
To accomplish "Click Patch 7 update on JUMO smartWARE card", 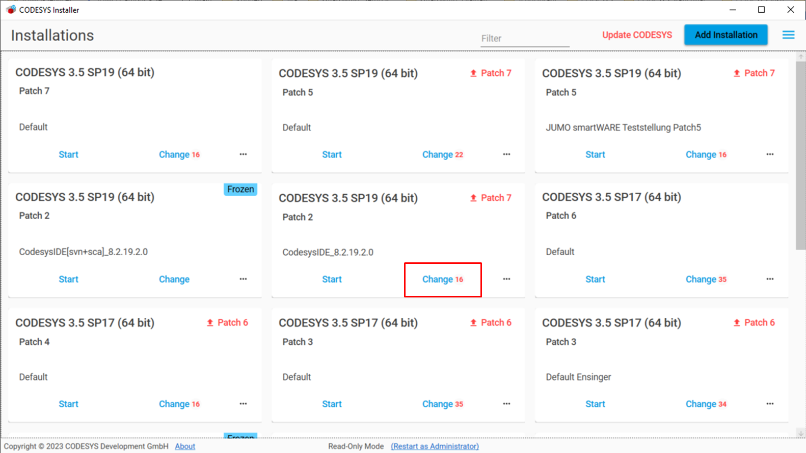I will click(x=754, y=73).
